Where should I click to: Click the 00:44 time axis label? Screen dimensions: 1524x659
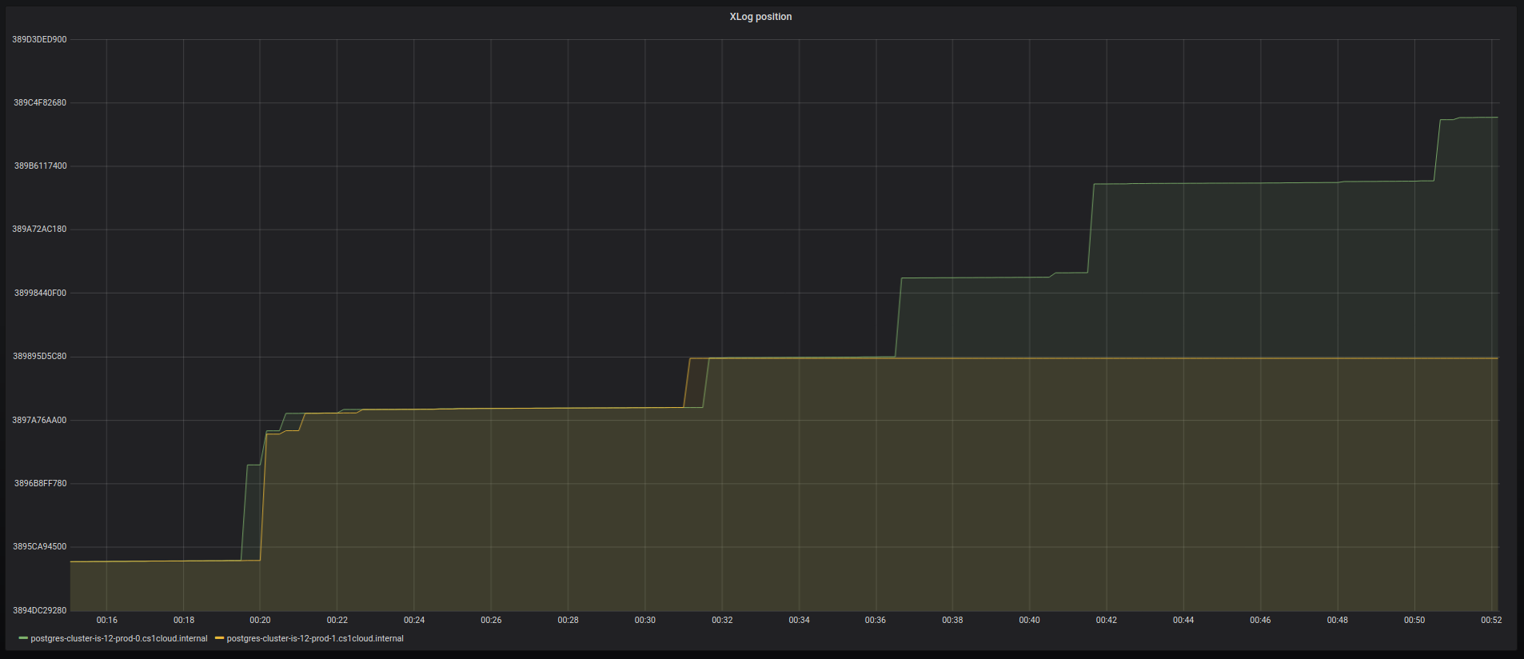[x=1183, y=620]
